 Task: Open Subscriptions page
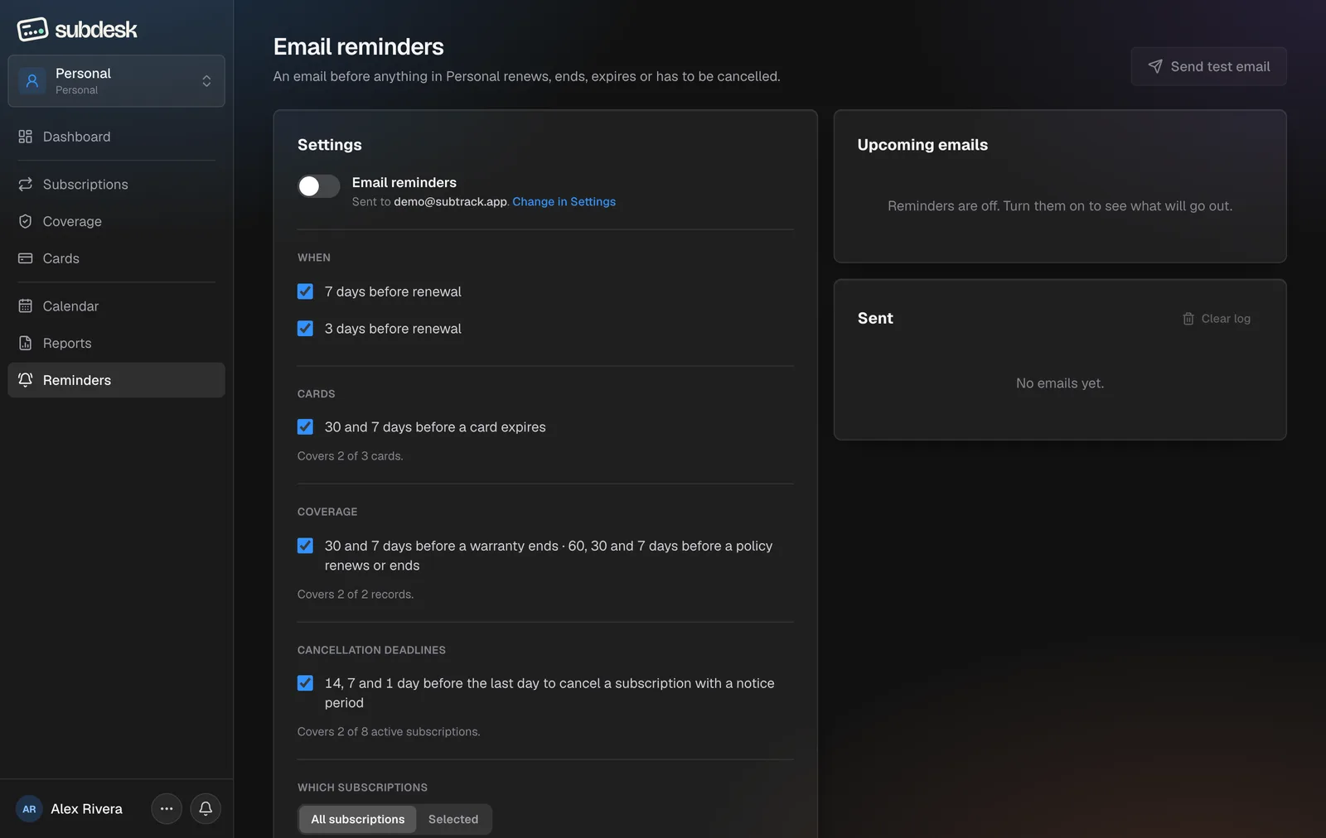click(116, 185)
